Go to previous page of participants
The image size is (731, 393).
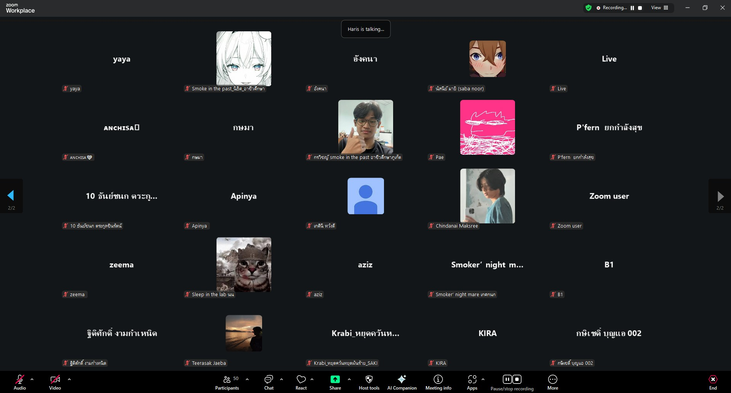(x=11, y=196)
